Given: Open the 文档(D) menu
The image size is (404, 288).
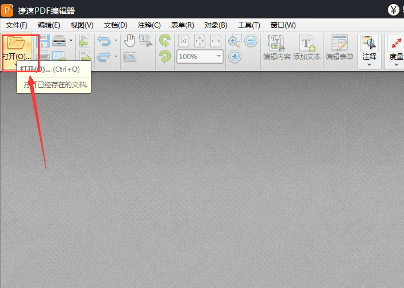Looking at the screenshot, I should tap(116, 25).
